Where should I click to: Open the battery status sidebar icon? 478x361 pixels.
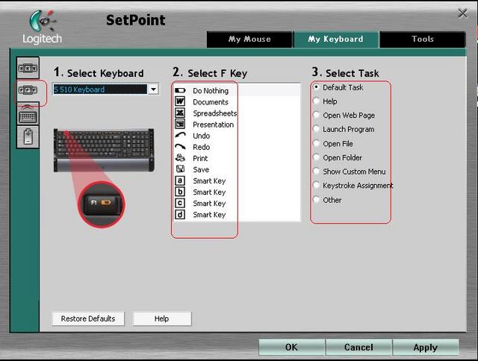28,137
